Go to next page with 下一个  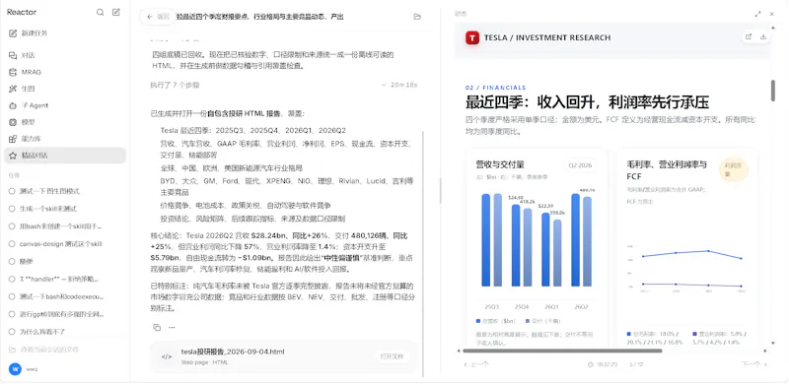(x=754, y=364)
